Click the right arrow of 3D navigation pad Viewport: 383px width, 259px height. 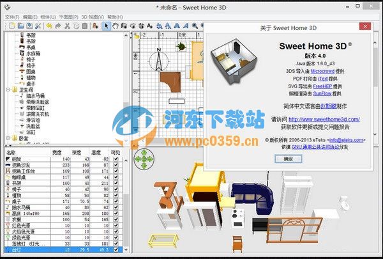[x=151, y=159]
